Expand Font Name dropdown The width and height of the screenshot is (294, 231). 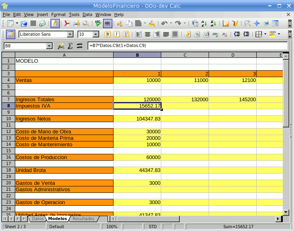[x=70, y=35]
